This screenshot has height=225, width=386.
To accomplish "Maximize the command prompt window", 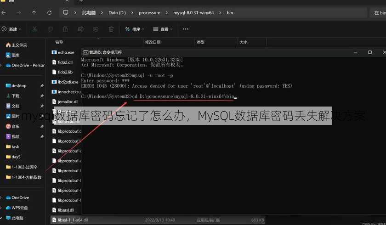I will point(370,52).
